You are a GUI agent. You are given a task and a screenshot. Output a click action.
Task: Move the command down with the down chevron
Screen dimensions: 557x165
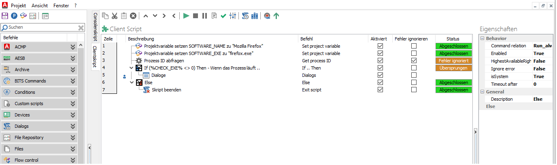[155, 16]
